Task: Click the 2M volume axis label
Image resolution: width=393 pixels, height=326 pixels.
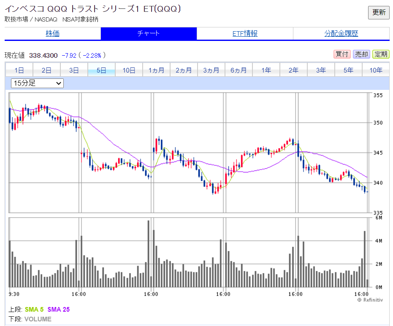Action: pyautogui.click(x=379, y=264)
